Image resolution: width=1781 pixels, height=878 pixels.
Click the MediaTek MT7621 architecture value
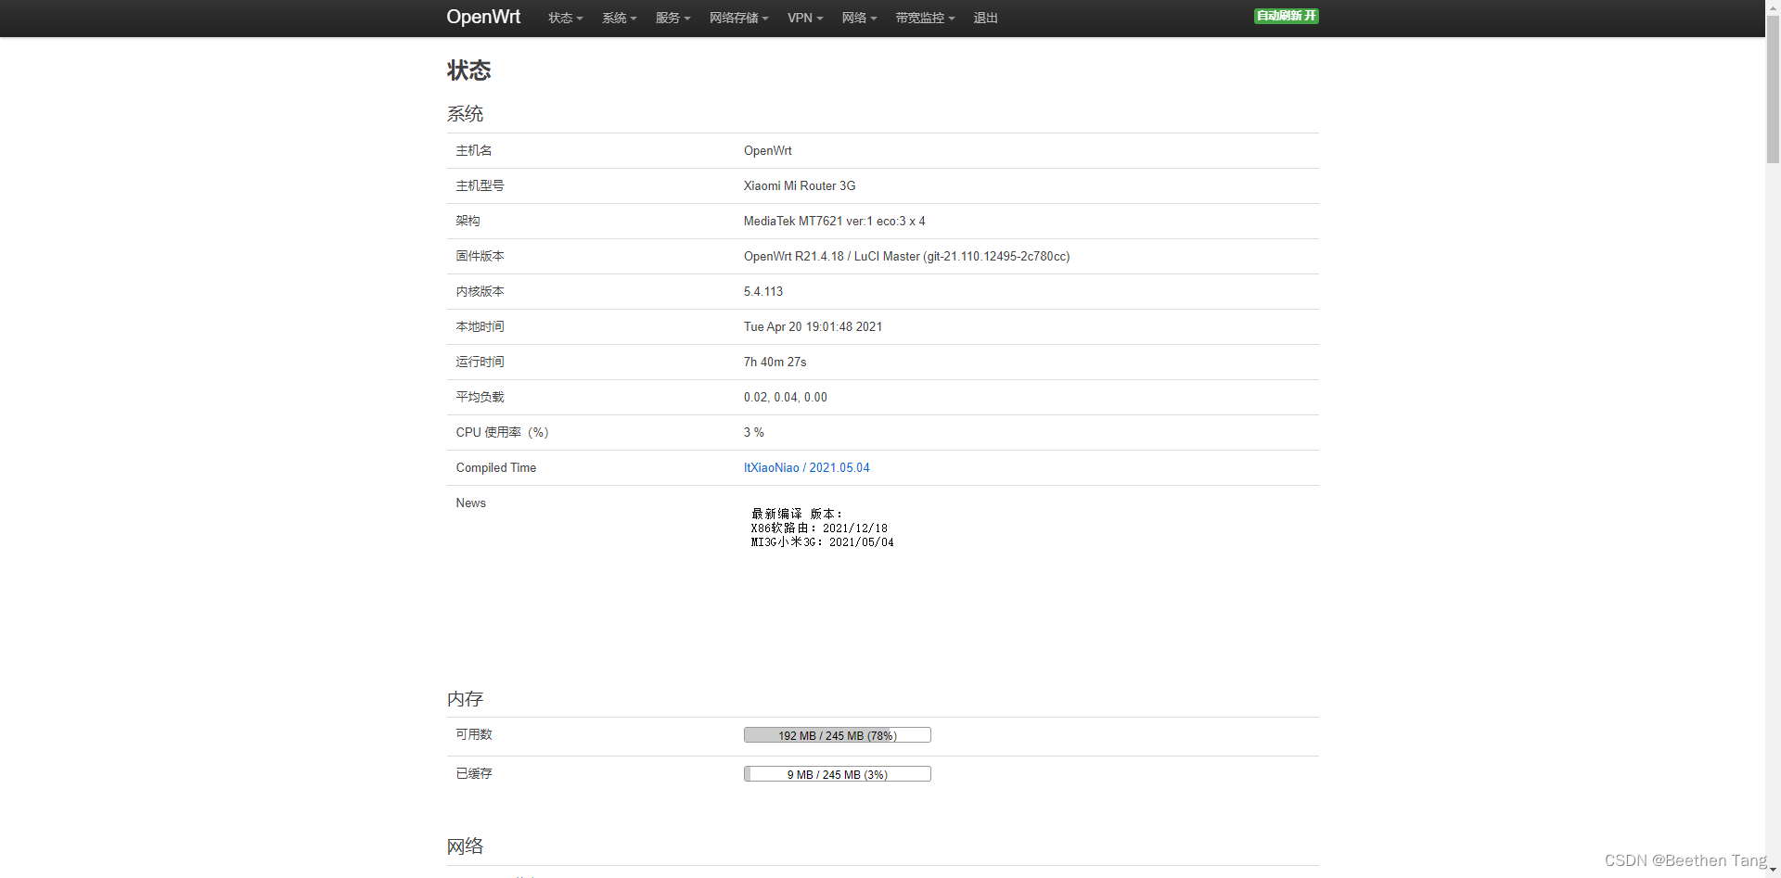pyautogui.click(x=834, y=221)
